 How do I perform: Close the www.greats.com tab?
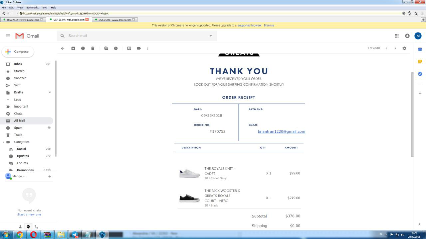click(133, 20)
